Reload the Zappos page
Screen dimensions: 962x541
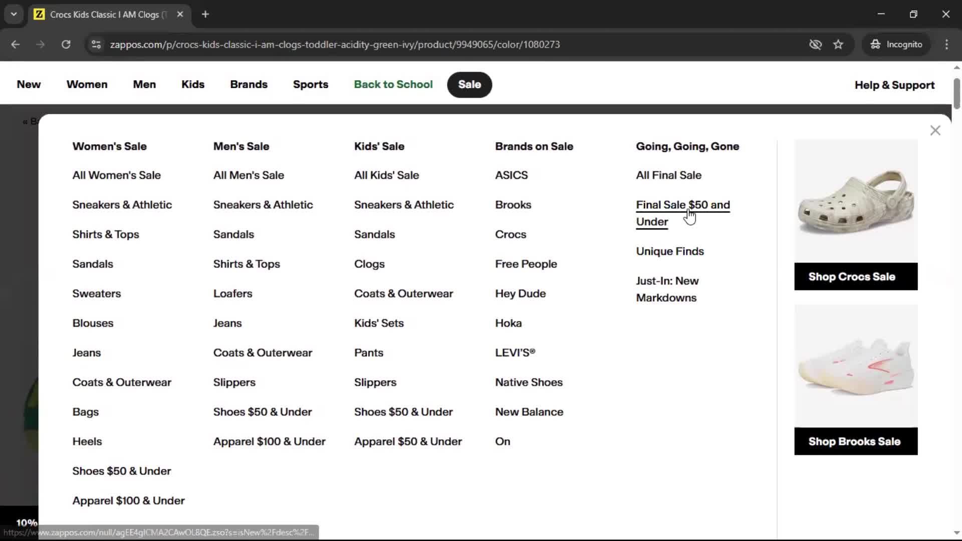pyautogui.click(x=66, y=44)
